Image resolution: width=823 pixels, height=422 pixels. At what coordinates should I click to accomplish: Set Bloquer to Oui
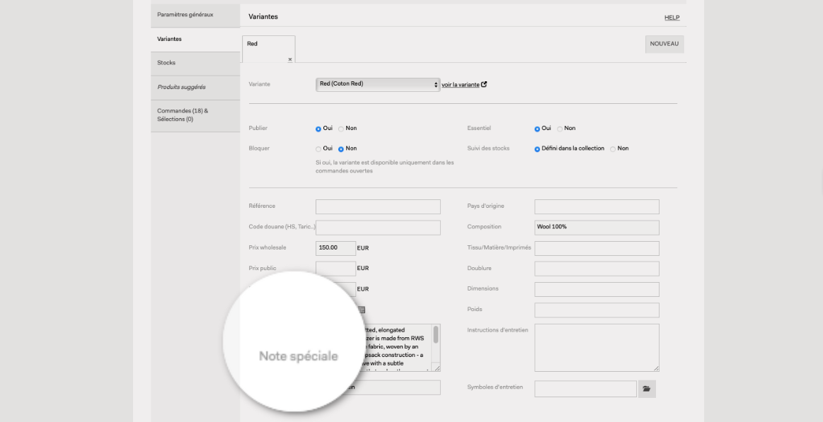click(318, 149)
